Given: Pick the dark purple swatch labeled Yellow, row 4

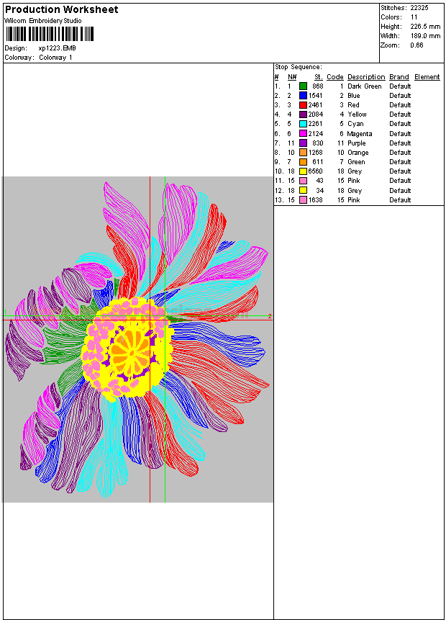Looking at the screenshot, I should coord(303,114).
